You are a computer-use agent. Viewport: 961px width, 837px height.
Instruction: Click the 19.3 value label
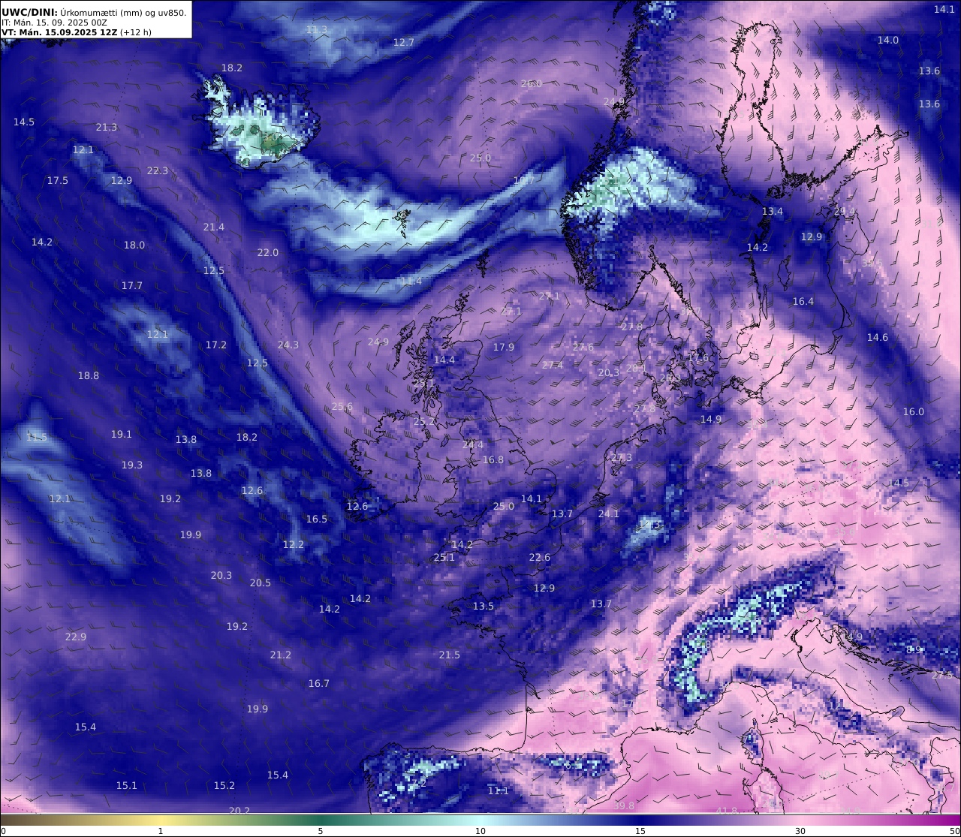coord(132,465)
